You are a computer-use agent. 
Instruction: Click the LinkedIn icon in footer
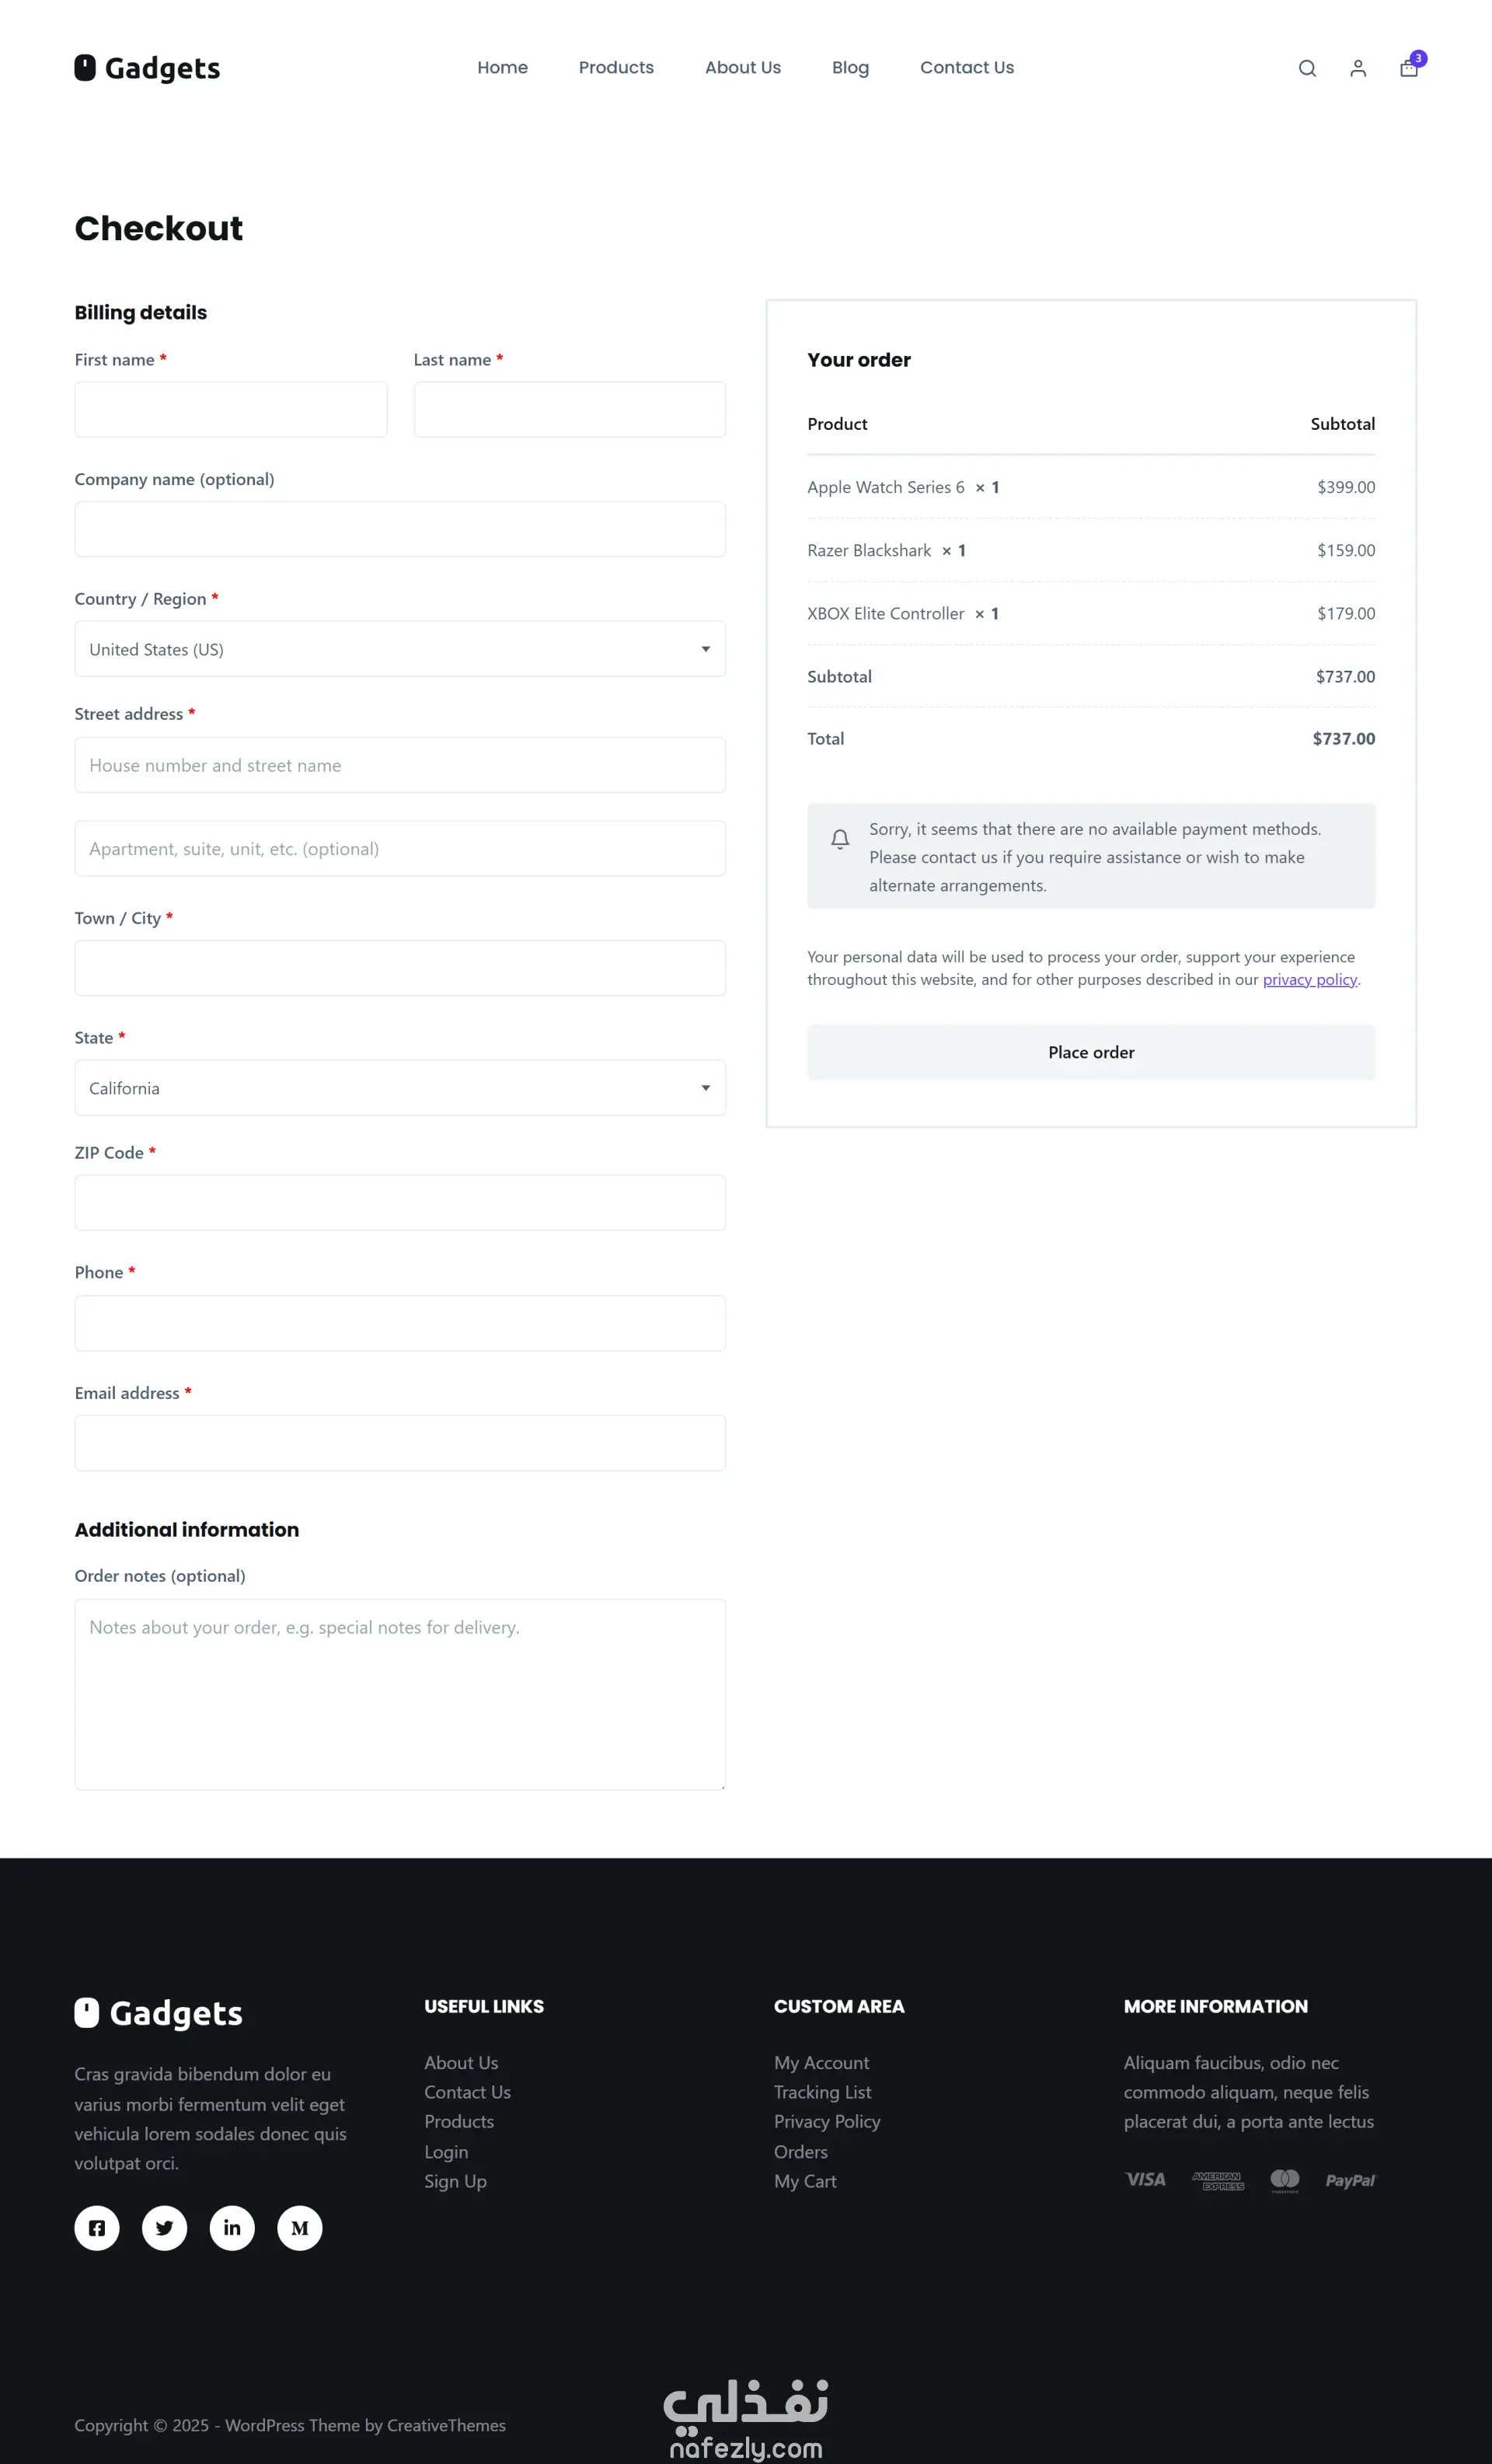coord(232,2228)
